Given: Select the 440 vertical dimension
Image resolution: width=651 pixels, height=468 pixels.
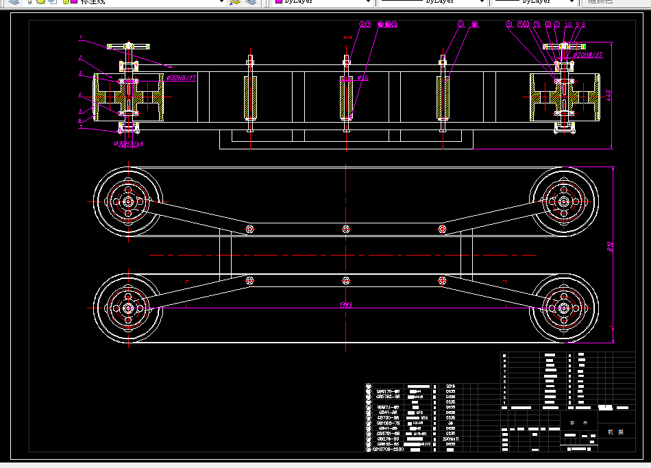Looking at the screenshot, I should click(x=609, y=95).
